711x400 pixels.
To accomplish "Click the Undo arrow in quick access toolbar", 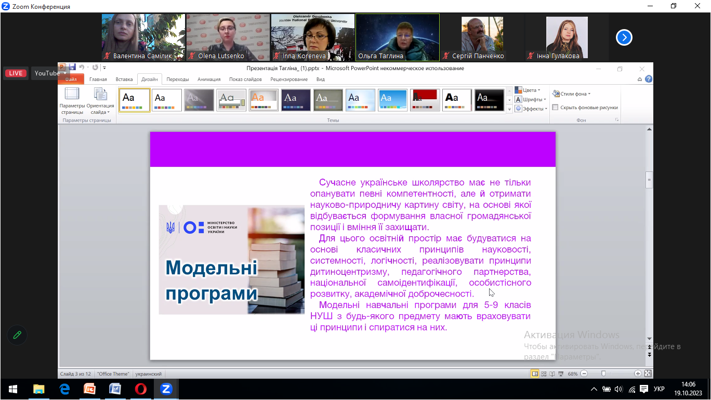I will 82,67.
